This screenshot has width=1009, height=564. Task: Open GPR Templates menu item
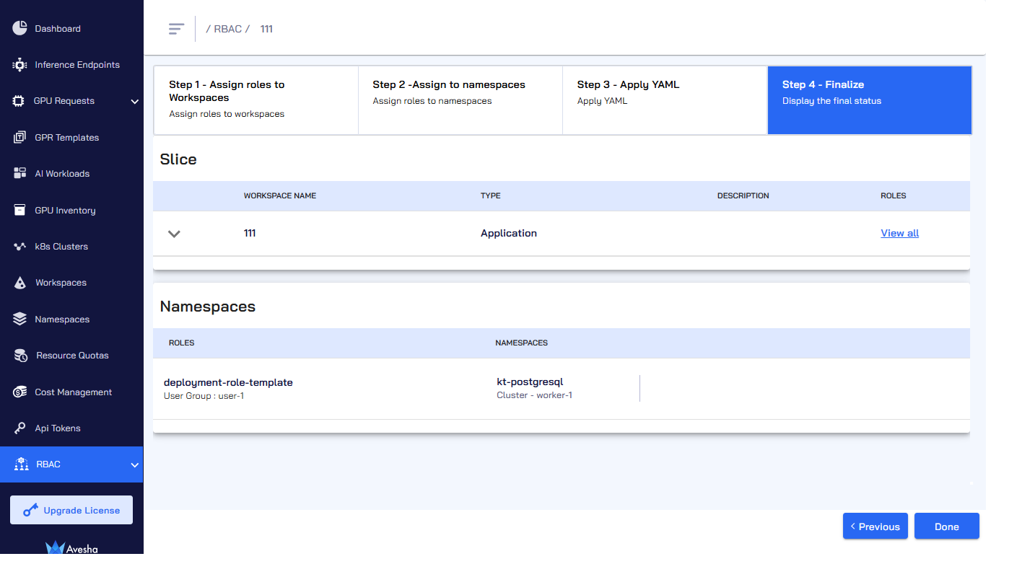[x=67, y=138]
